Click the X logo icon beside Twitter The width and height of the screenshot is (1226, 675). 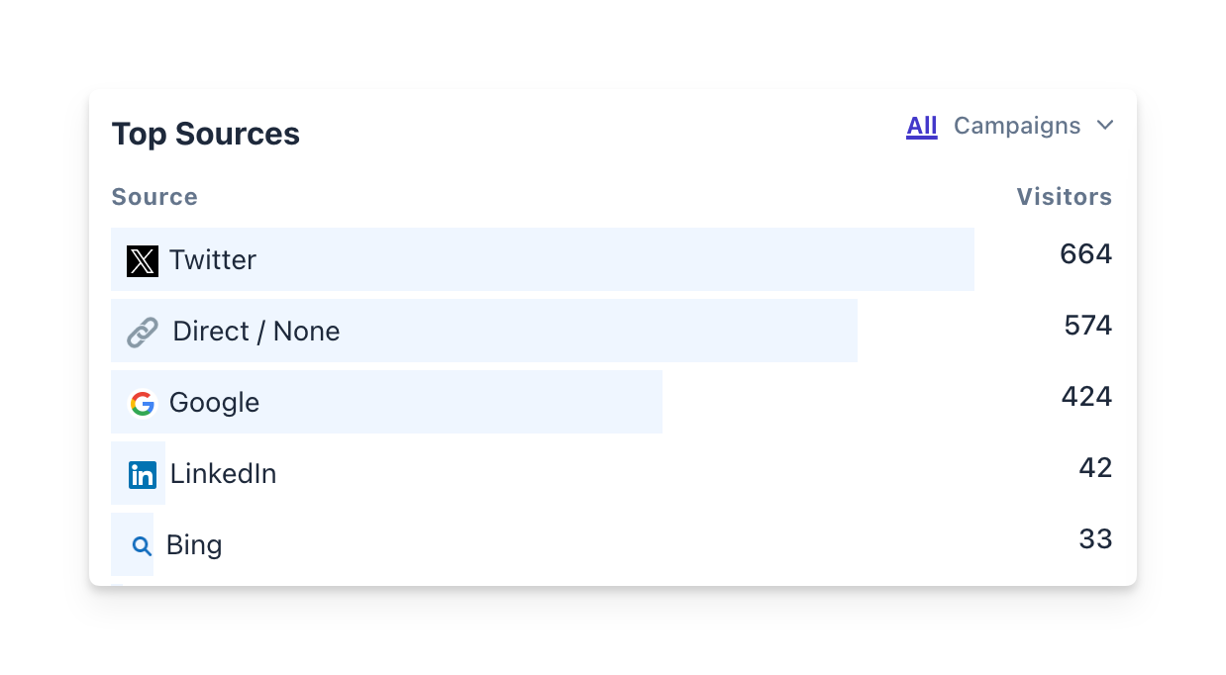point(143,261)
